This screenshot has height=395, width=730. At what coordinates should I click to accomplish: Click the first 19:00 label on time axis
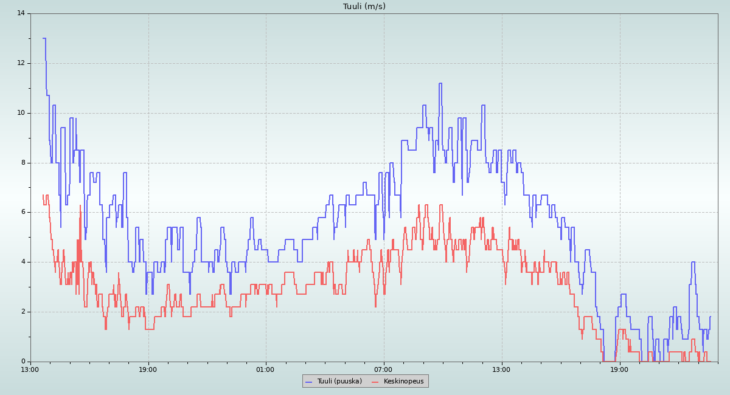(148, 369)
